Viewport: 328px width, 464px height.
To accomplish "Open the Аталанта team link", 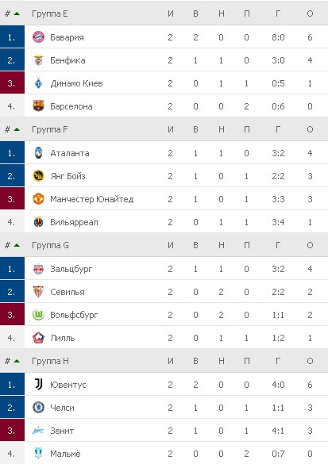I will coord(70,153).
